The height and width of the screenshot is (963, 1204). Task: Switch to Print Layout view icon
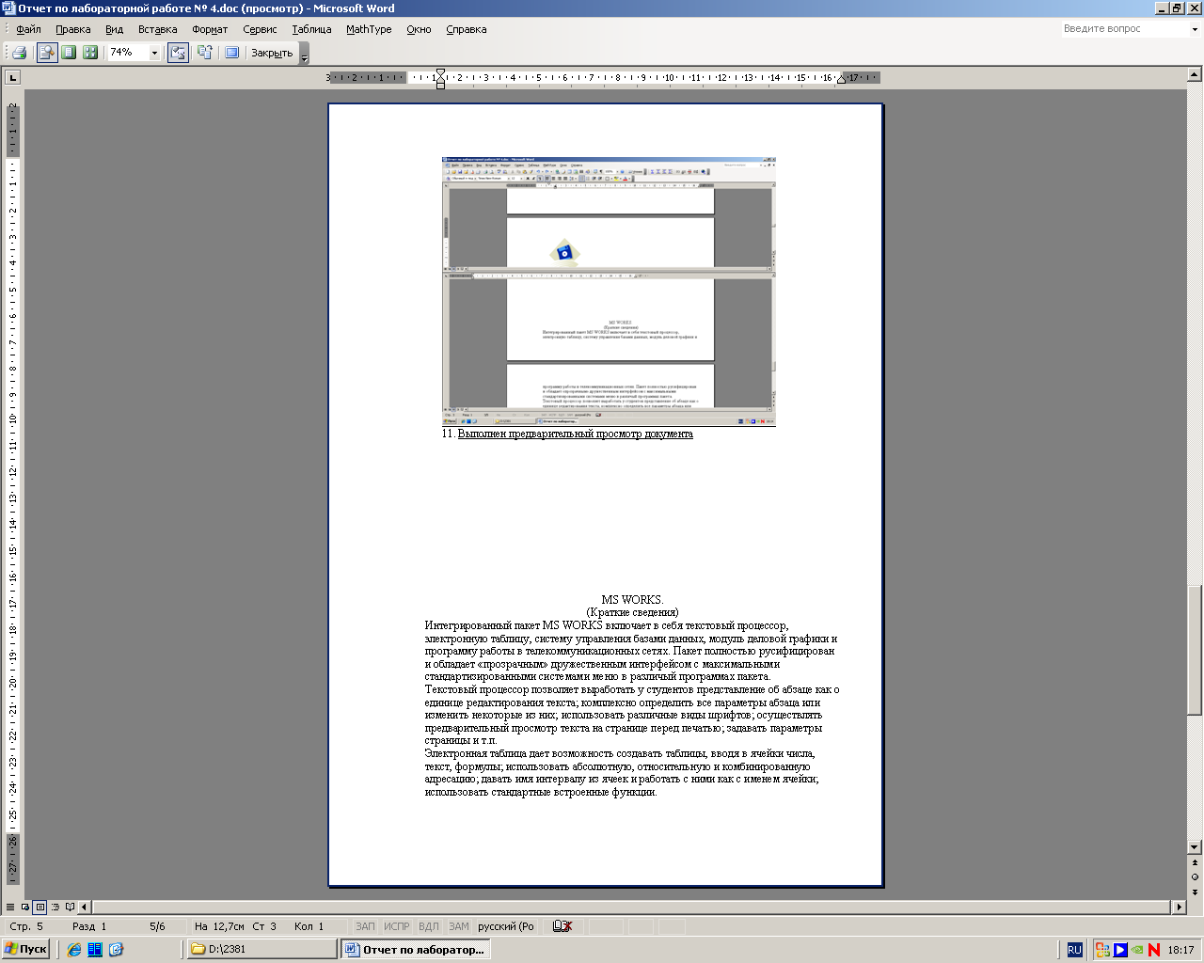tap(40, 908)
